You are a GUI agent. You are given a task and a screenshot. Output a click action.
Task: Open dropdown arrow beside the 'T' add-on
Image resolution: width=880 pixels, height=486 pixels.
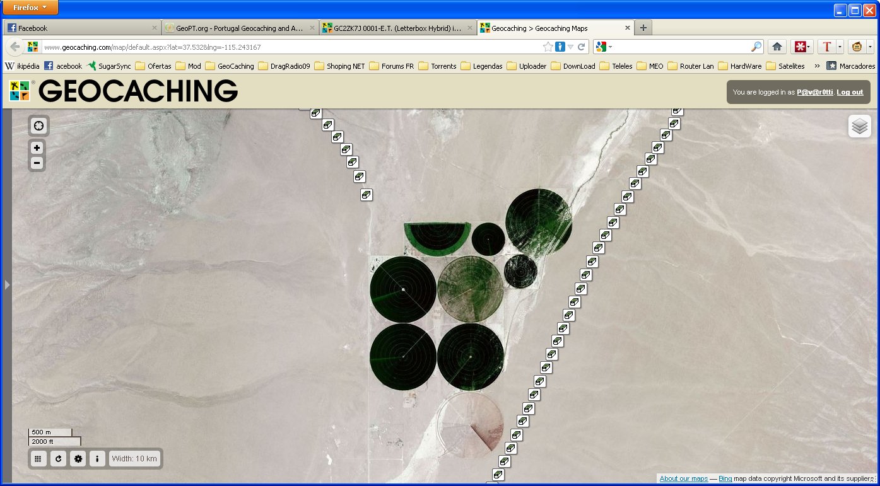point(840,47)
